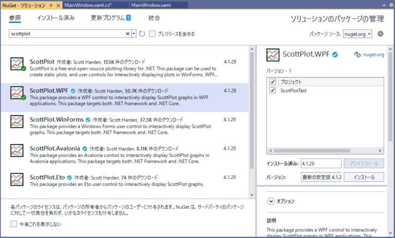
Task: Open the バージョン version dropdown
Action: click(x=321, y=177)
